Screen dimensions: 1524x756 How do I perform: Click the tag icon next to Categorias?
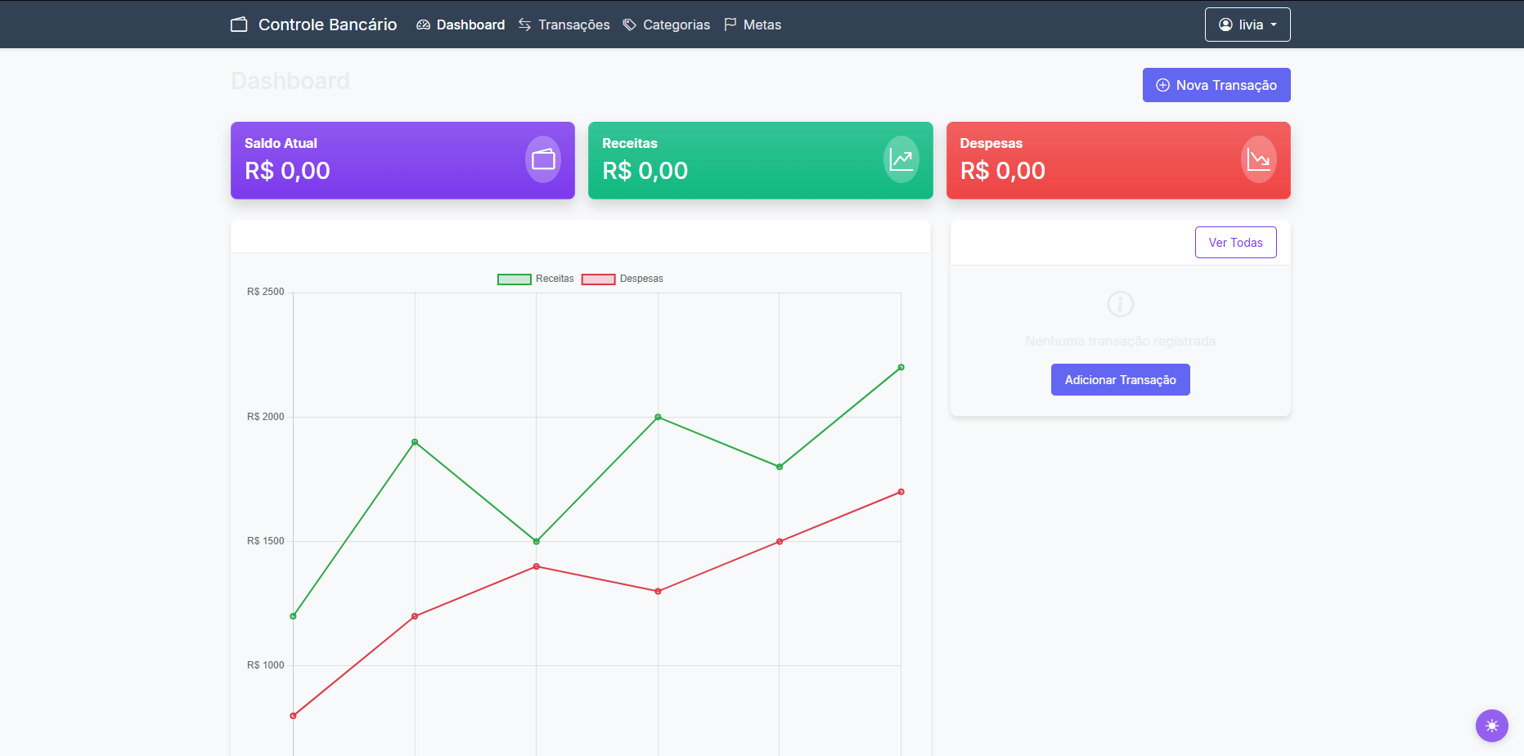coord(629,25)
